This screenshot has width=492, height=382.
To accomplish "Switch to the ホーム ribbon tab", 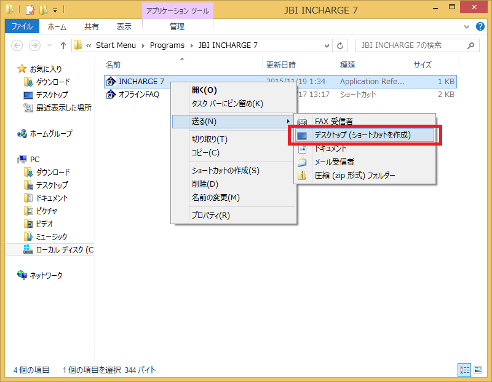I will click(x=57, y=26).
